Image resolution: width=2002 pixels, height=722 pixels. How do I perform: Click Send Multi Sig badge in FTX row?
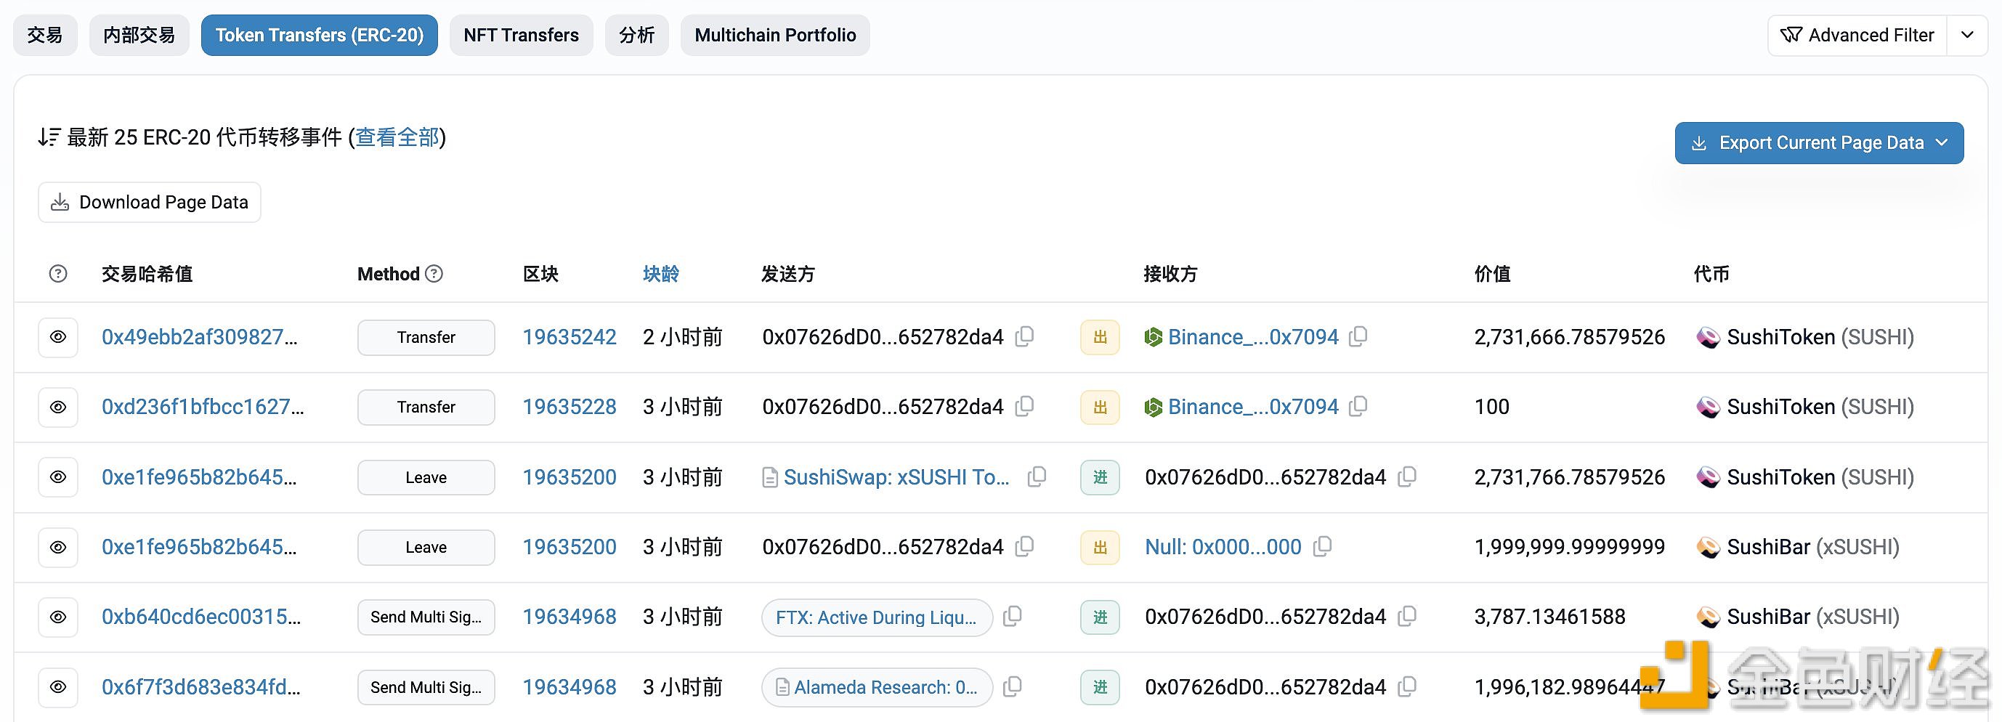click(x=426, y=617)
